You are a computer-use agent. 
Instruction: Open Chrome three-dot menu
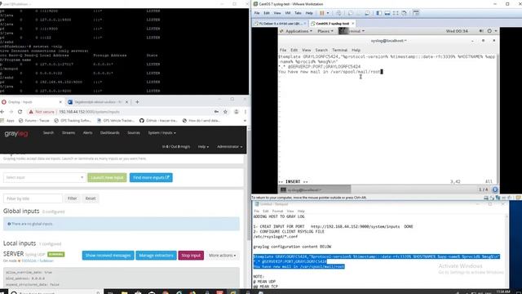[x=246, y=112]
